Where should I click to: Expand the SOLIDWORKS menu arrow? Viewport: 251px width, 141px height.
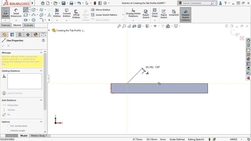(33, 3)
